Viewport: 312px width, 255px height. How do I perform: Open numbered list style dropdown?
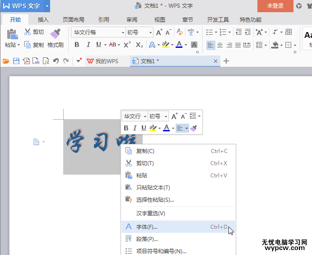pyautogui.click(x=229, y=32)
